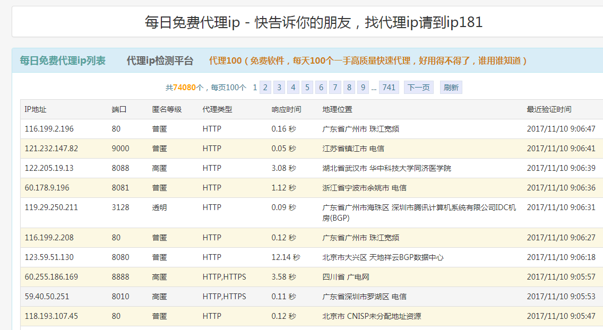Screen dimensions: 603x330
Task: Open the 每日免费代理ip列表 tab
Action: click(63, 61)
